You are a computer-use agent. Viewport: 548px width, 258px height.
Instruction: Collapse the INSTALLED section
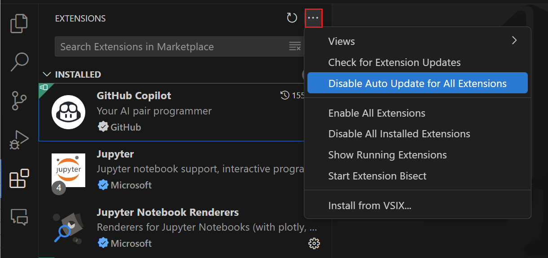pos(47,74)
